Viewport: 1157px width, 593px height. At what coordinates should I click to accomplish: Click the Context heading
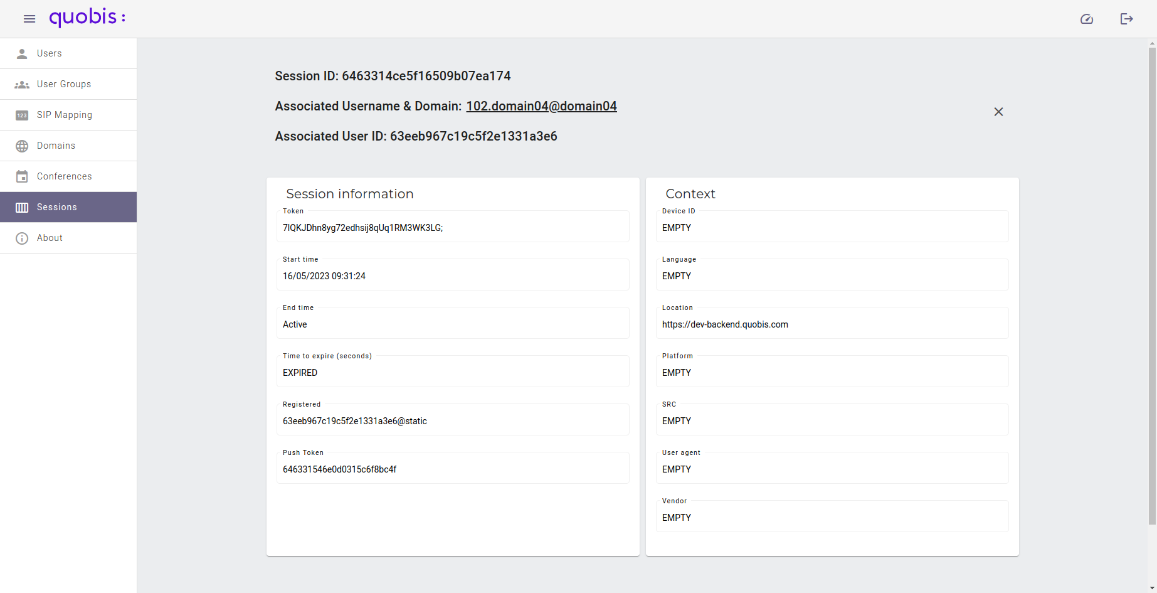tap(690, 194)
